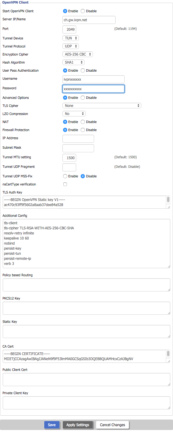Viewport: 173px width, 433px height.
Task: Focus the Port number field
Action: coord(69,29)
